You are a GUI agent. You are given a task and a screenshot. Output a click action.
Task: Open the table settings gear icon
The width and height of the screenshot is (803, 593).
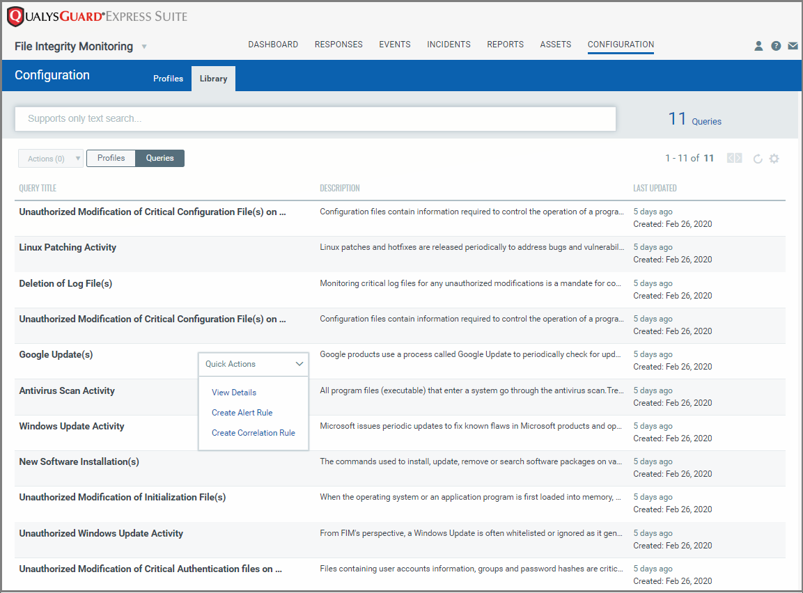(774, 159)
